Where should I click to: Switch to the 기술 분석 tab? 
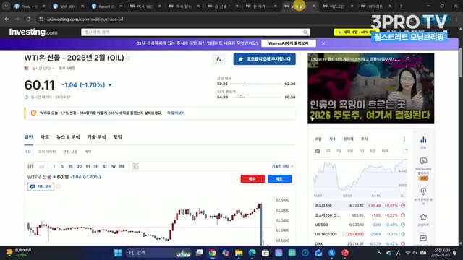(96, 137)
